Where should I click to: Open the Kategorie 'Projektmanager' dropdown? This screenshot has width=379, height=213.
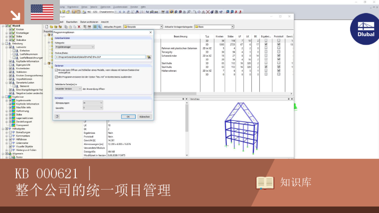(74, 47)
